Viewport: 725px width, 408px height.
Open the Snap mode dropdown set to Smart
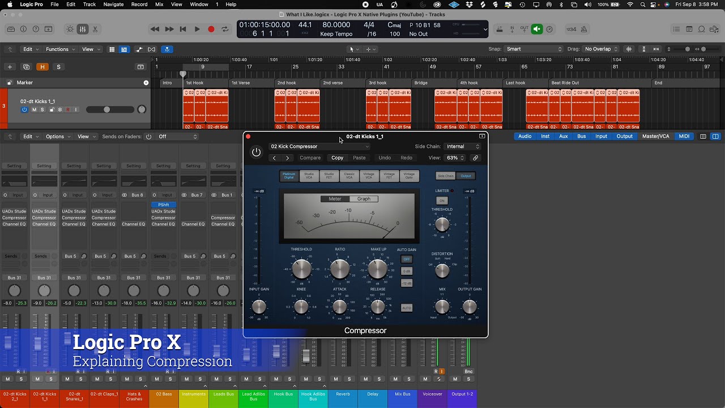[x=534, y=49]
